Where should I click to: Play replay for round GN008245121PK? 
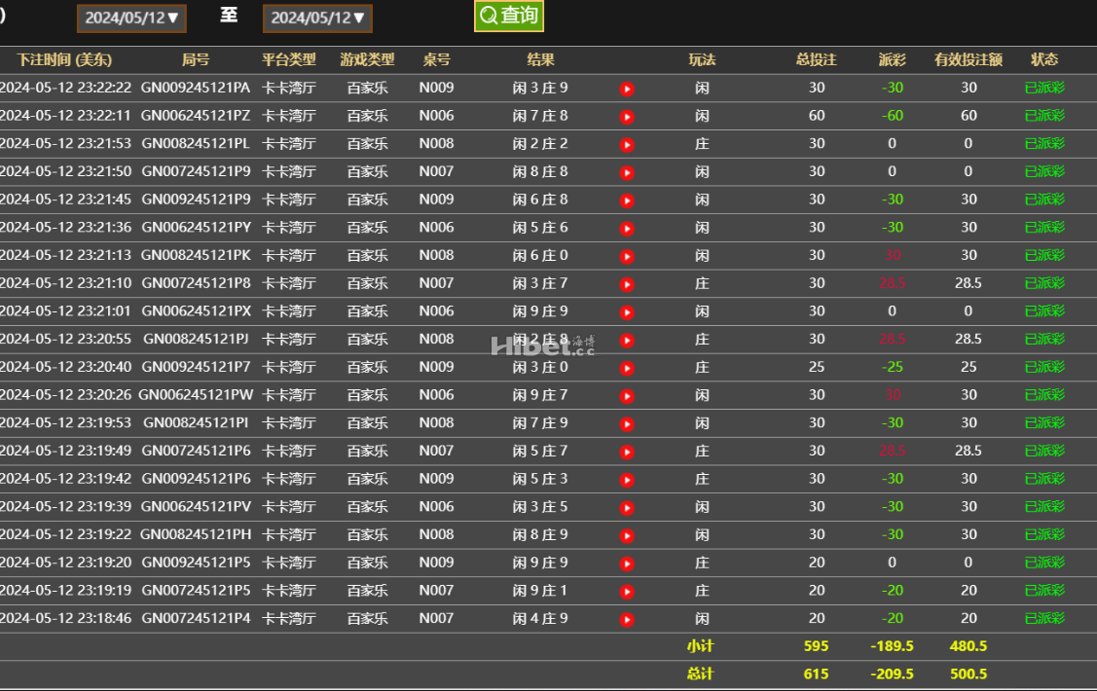pyautogui.click(x=627, y=257)
